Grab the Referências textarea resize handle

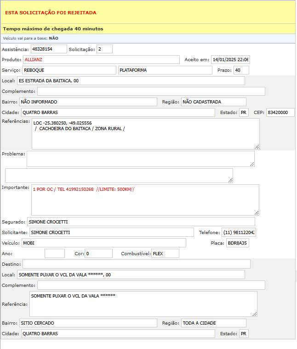(x=257, y=147)
